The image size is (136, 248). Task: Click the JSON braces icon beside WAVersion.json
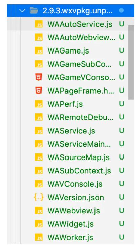[38, 198]
